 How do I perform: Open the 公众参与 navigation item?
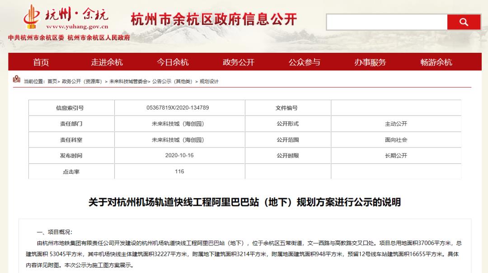coord(305,62)
